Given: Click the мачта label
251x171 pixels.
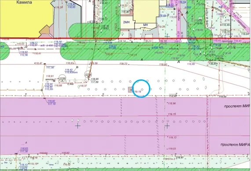Looking at the screenshot, I should [49, 79].
